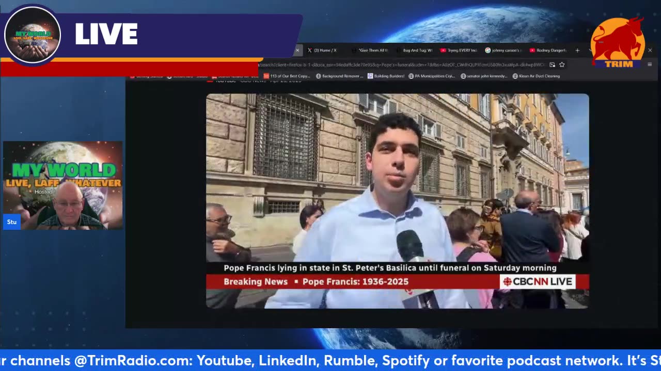Image resolution: width=661 pixels, height=371 pixels.
Task: Open the PA Municipalities bookmark
Action: pos(432,76)
